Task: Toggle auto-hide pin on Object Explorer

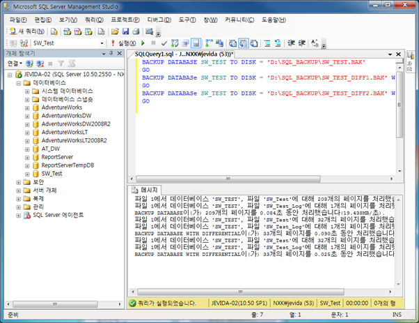Action: point(111,53)
